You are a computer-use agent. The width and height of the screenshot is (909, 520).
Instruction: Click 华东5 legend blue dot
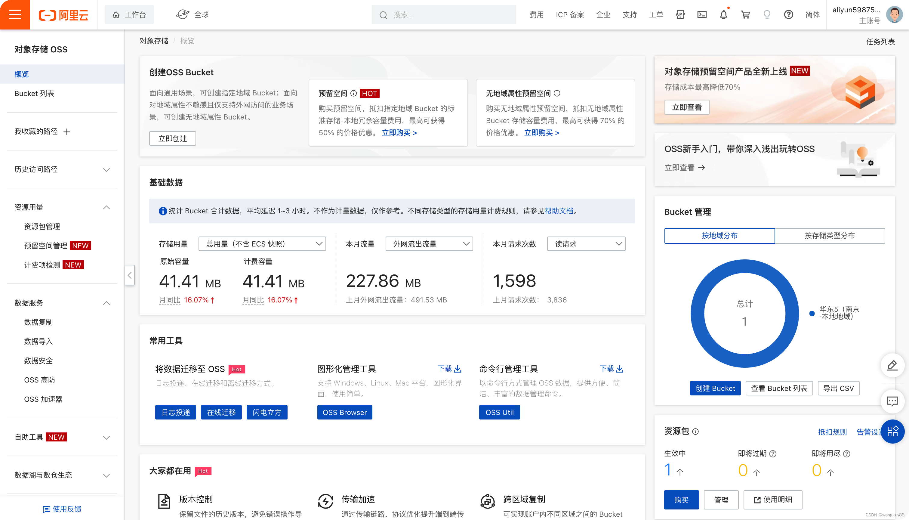pos(812,314)
